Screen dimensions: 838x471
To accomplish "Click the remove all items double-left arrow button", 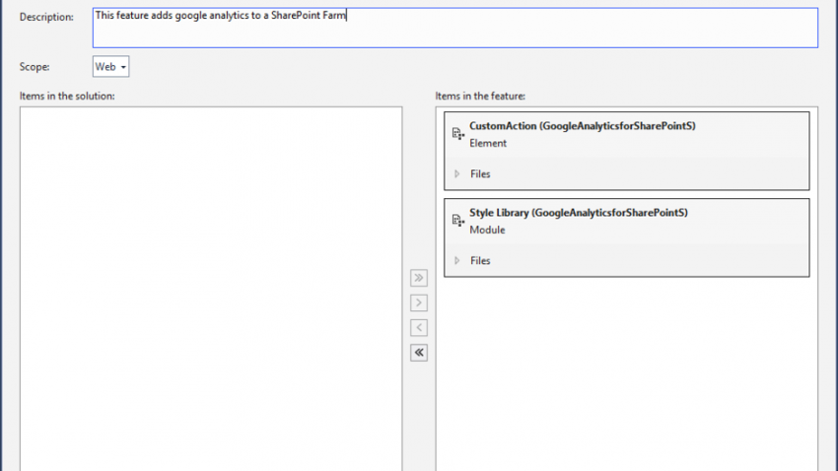I will pyautogui.click(x=418, y=353).
